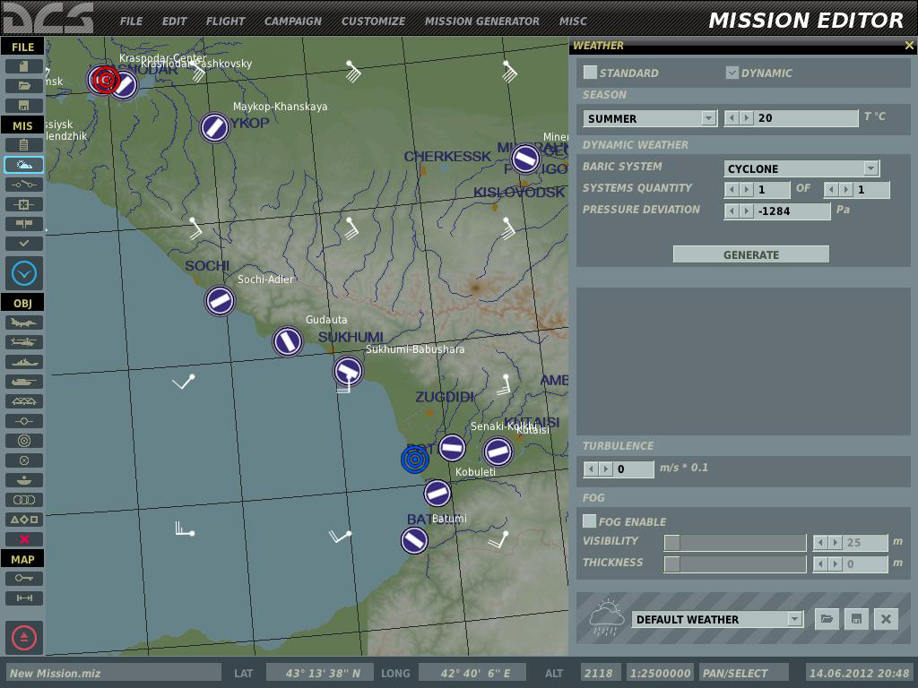Place an airplane group
This screenshot has width=918, height=688.
23,322
